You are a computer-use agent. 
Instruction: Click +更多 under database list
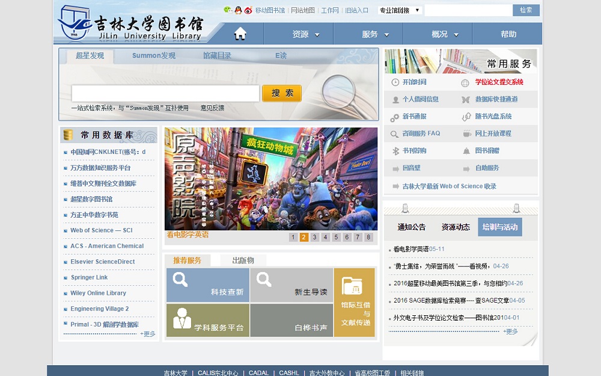(148, 334)
